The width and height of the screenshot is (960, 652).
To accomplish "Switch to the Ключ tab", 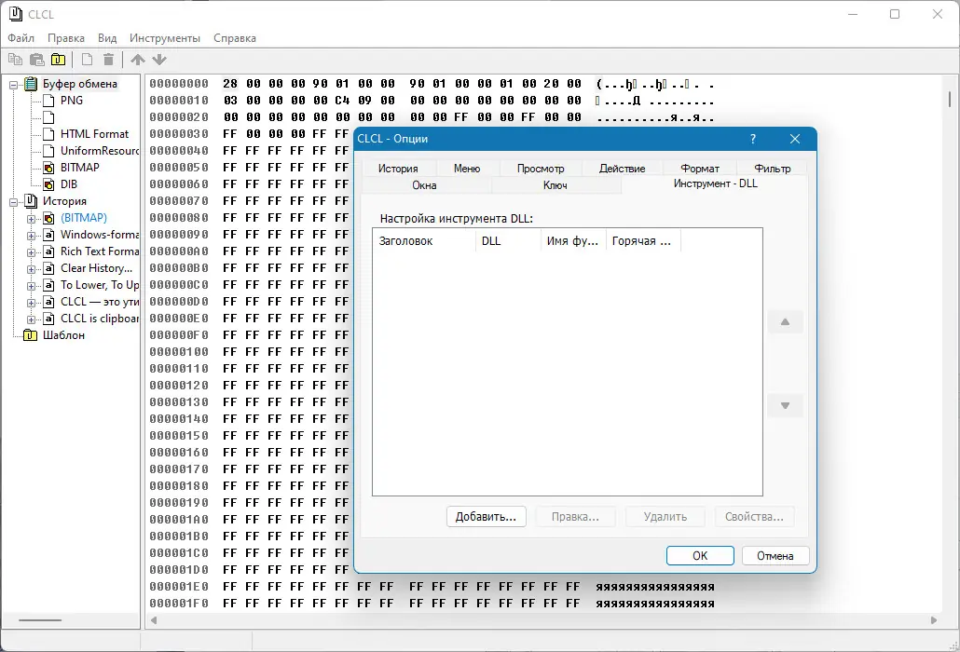I will [x=555, y=185].
